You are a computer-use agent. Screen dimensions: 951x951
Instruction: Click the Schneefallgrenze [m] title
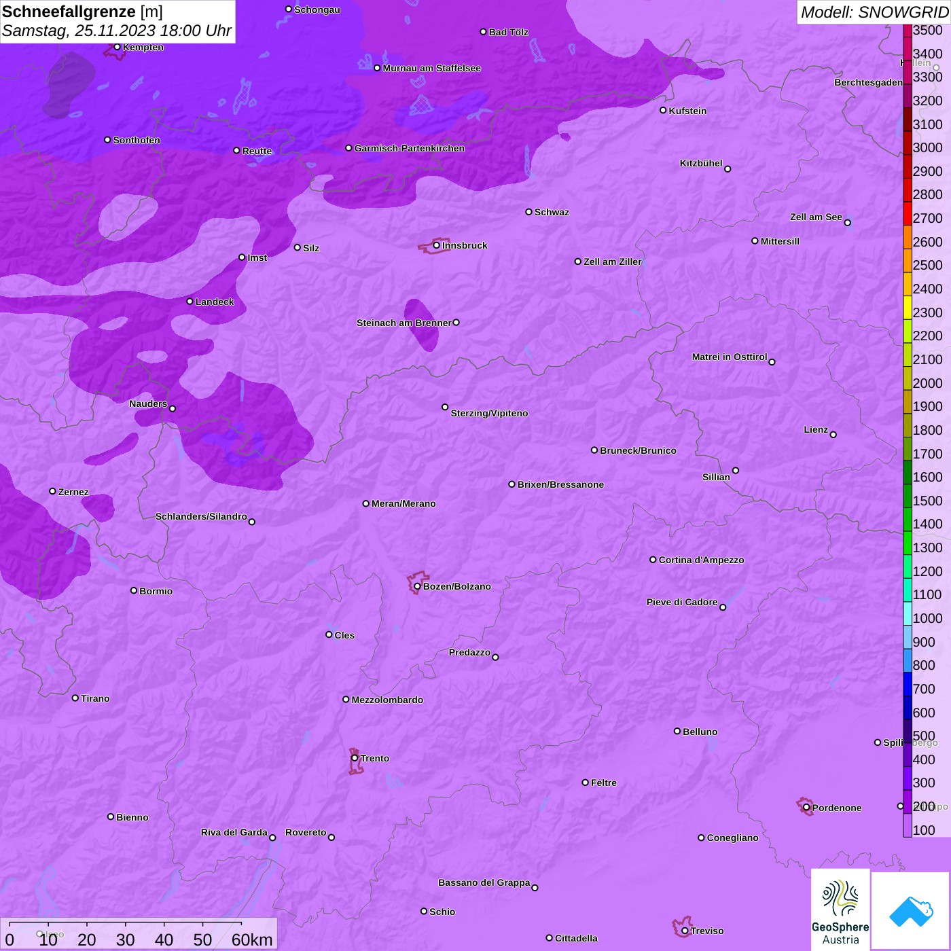(82, 12)
